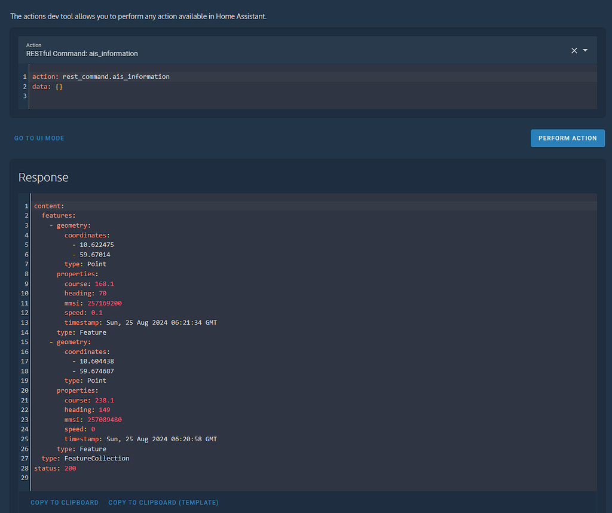Screen dimensions: 612x513
Task: Click COPY TO CLIPBOARD below the response
Action: [64, 502]
